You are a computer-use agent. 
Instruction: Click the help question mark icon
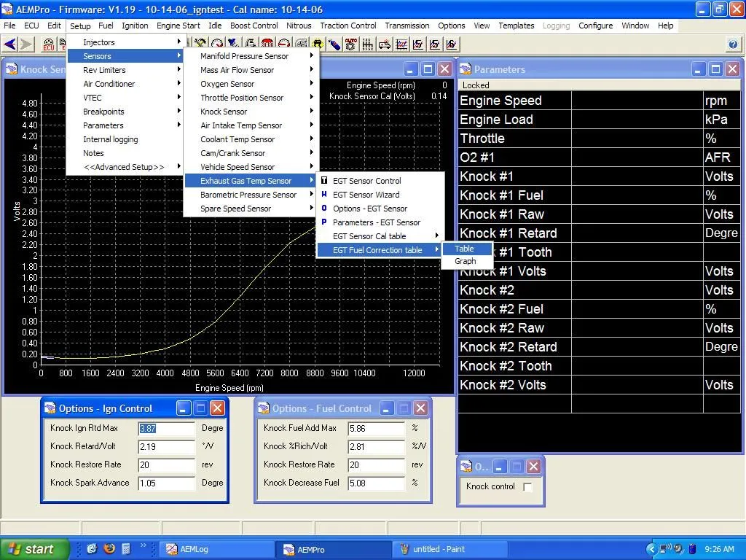pyautogui.click(x=733, y=44)
